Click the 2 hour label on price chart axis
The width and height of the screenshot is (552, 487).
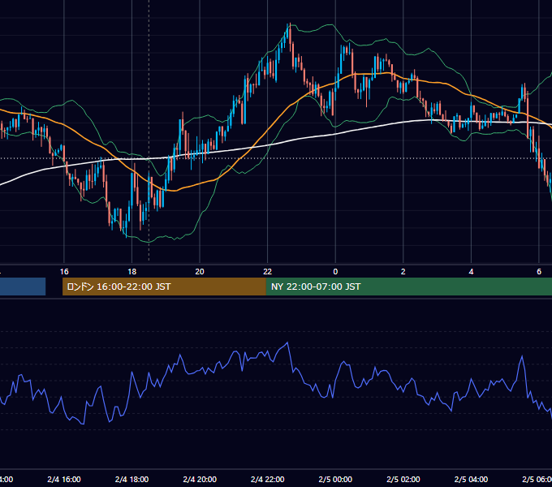pos(403,272)
